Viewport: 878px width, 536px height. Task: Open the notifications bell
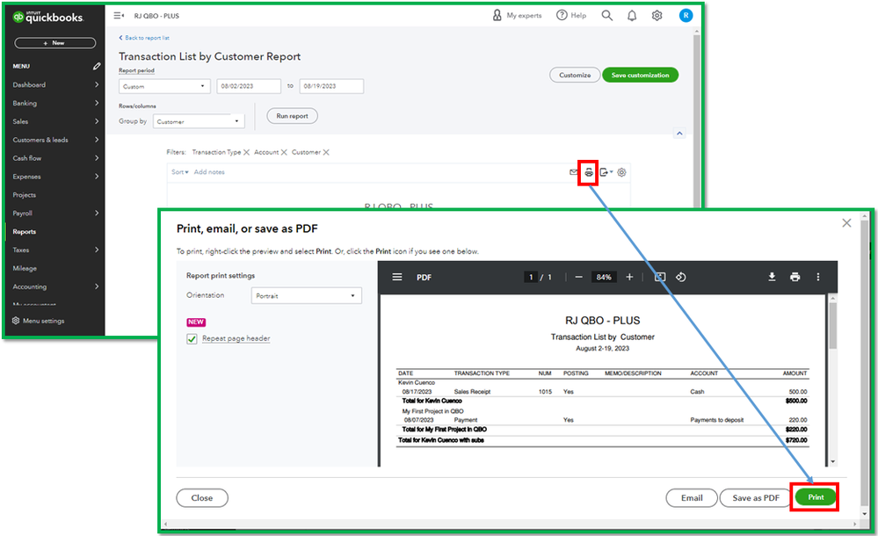point(632,16)
